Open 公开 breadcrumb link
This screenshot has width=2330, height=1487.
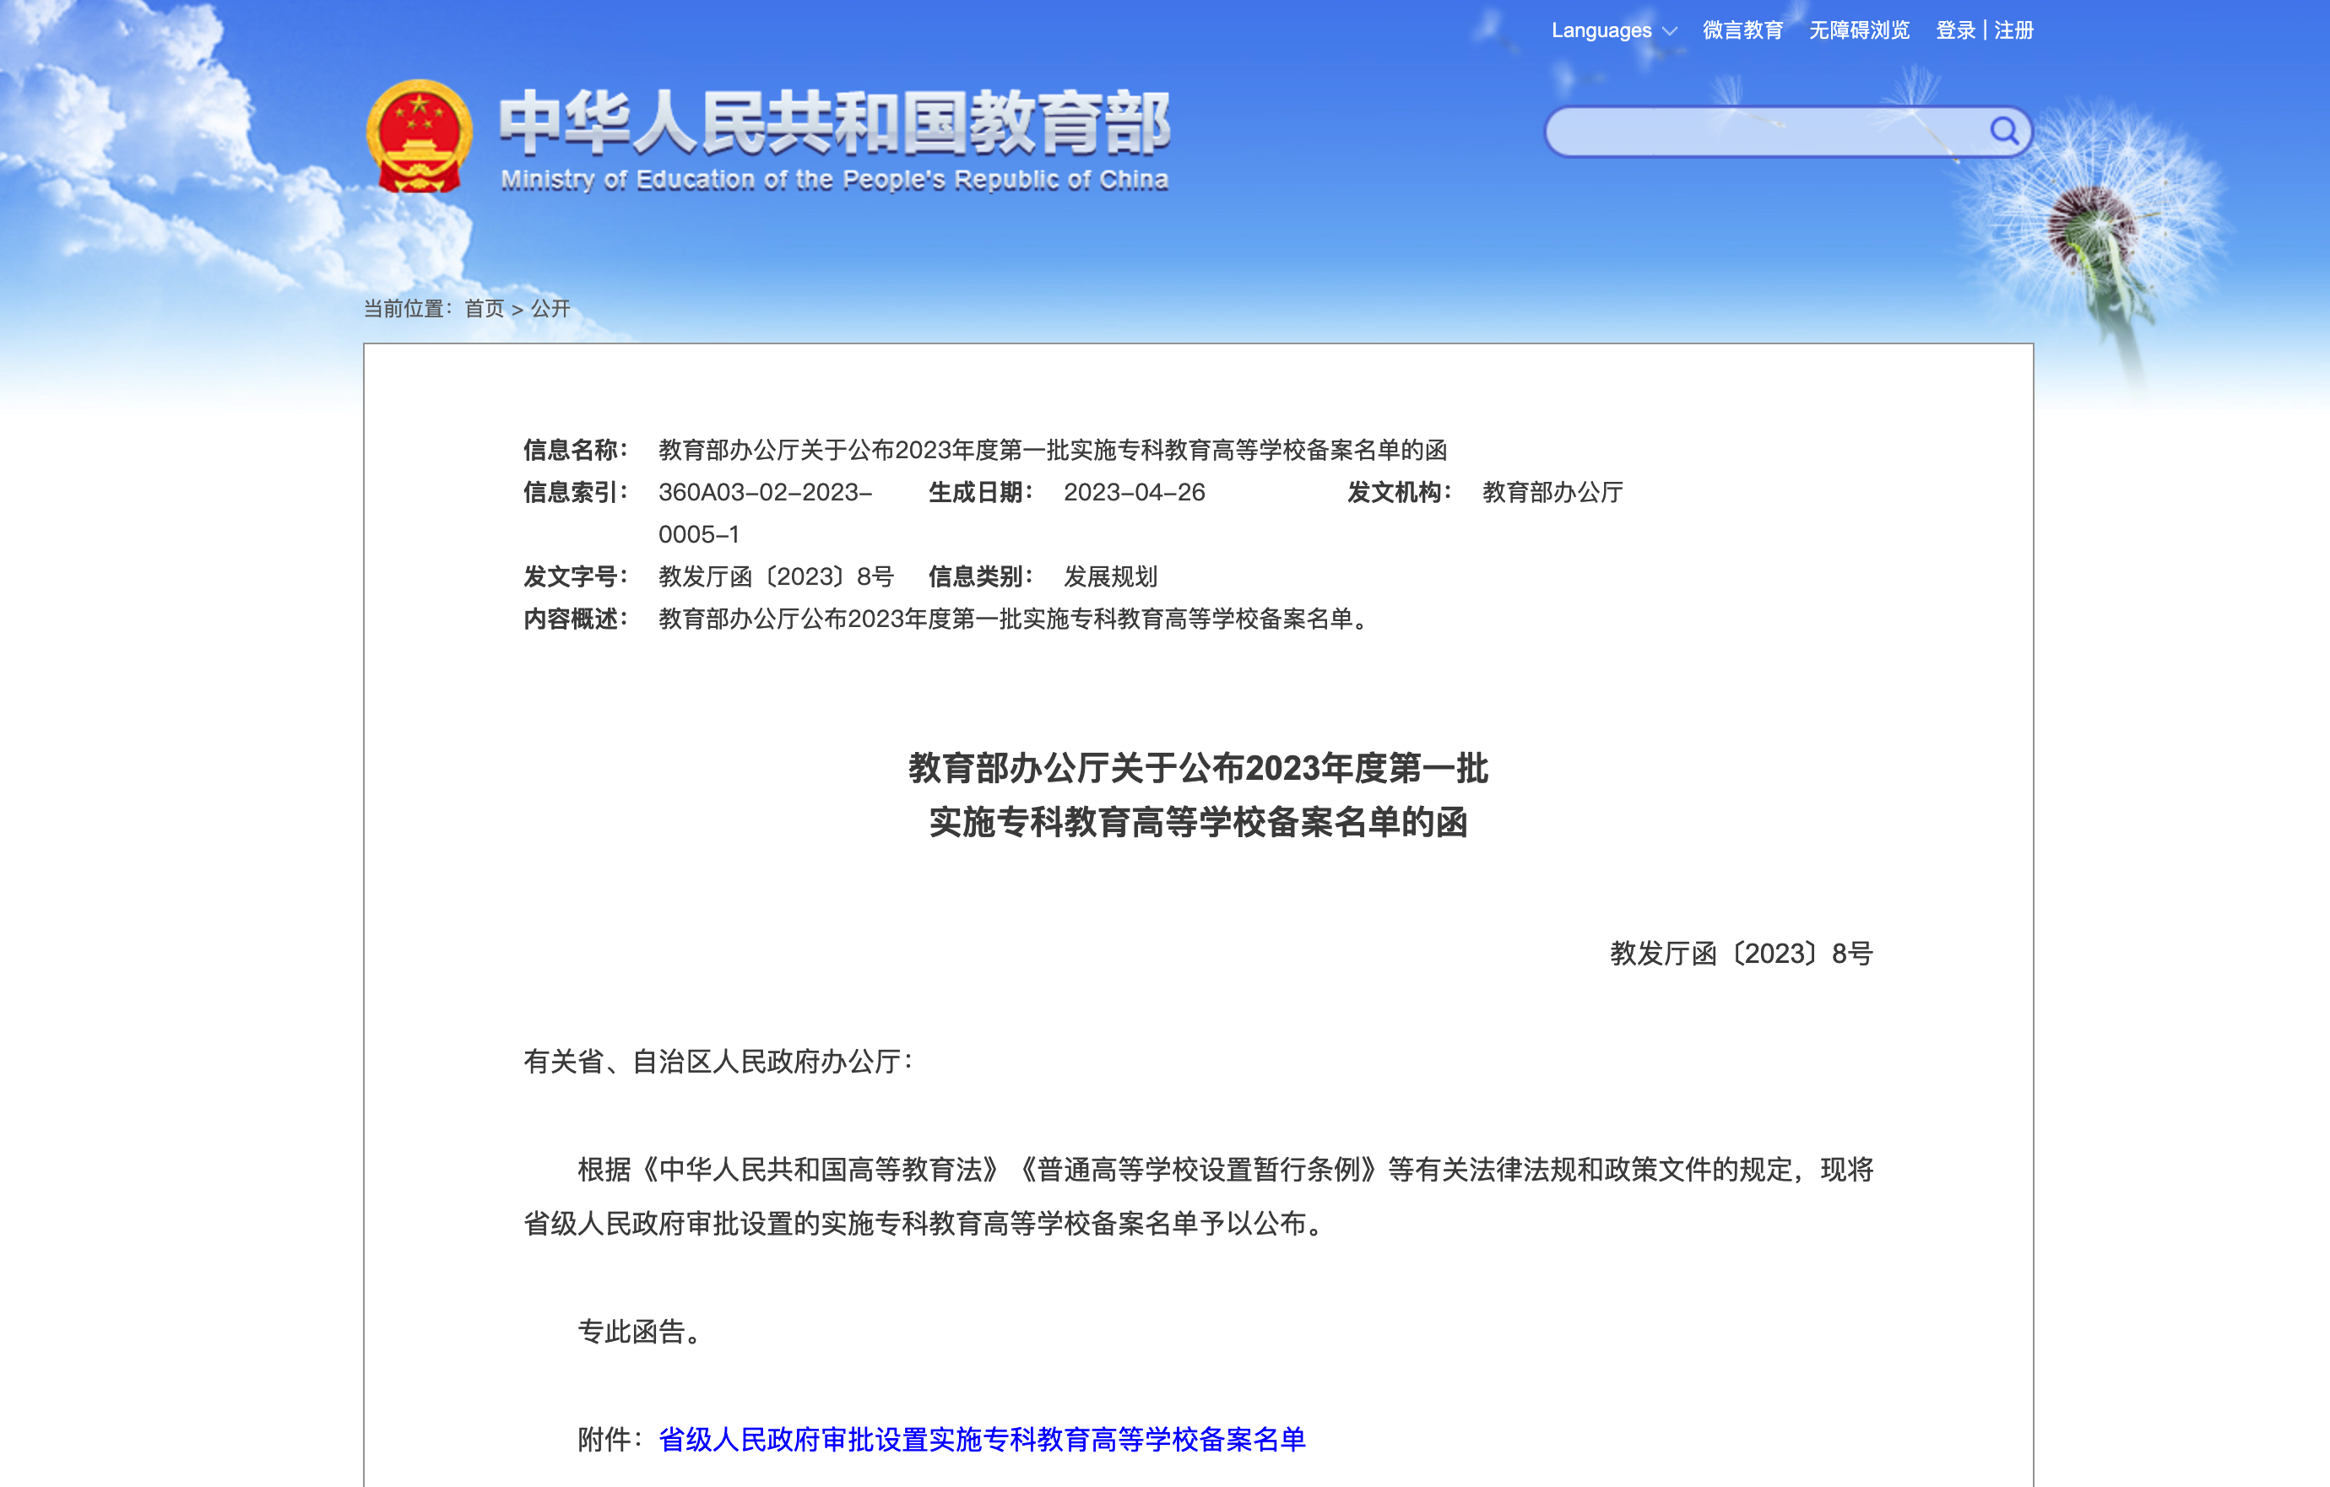[x=550, y=309]
